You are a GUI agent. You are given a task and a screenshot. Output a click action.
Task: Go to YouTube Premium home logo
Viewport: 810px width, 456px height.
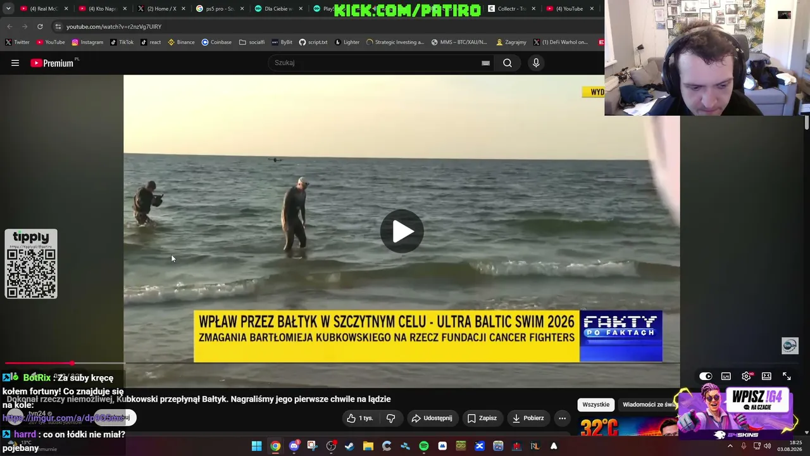(53, 63)
